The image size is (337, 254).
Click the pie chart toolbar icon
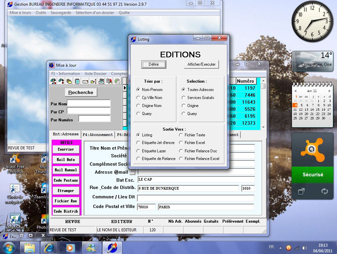coord(117,81)
